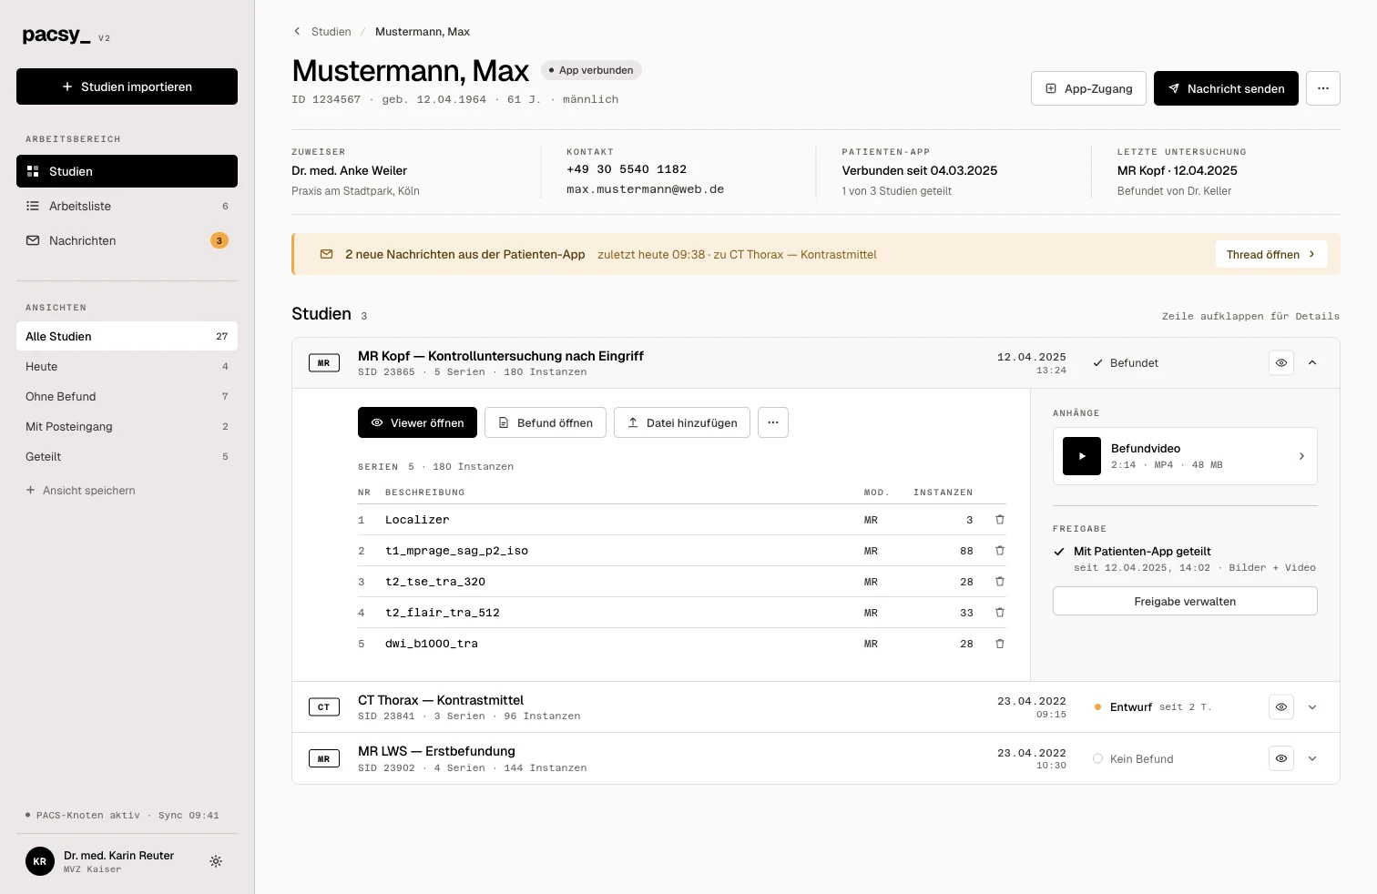This screenshot has height=894, width=1377.
Task: Open the messages notification badge showing 3
Action: coord(219,240)
